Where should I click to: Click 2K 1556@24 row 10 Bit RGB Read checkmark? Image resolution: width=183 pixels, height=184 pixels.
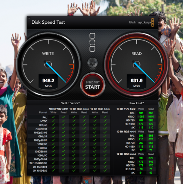[x=84, y=166]
